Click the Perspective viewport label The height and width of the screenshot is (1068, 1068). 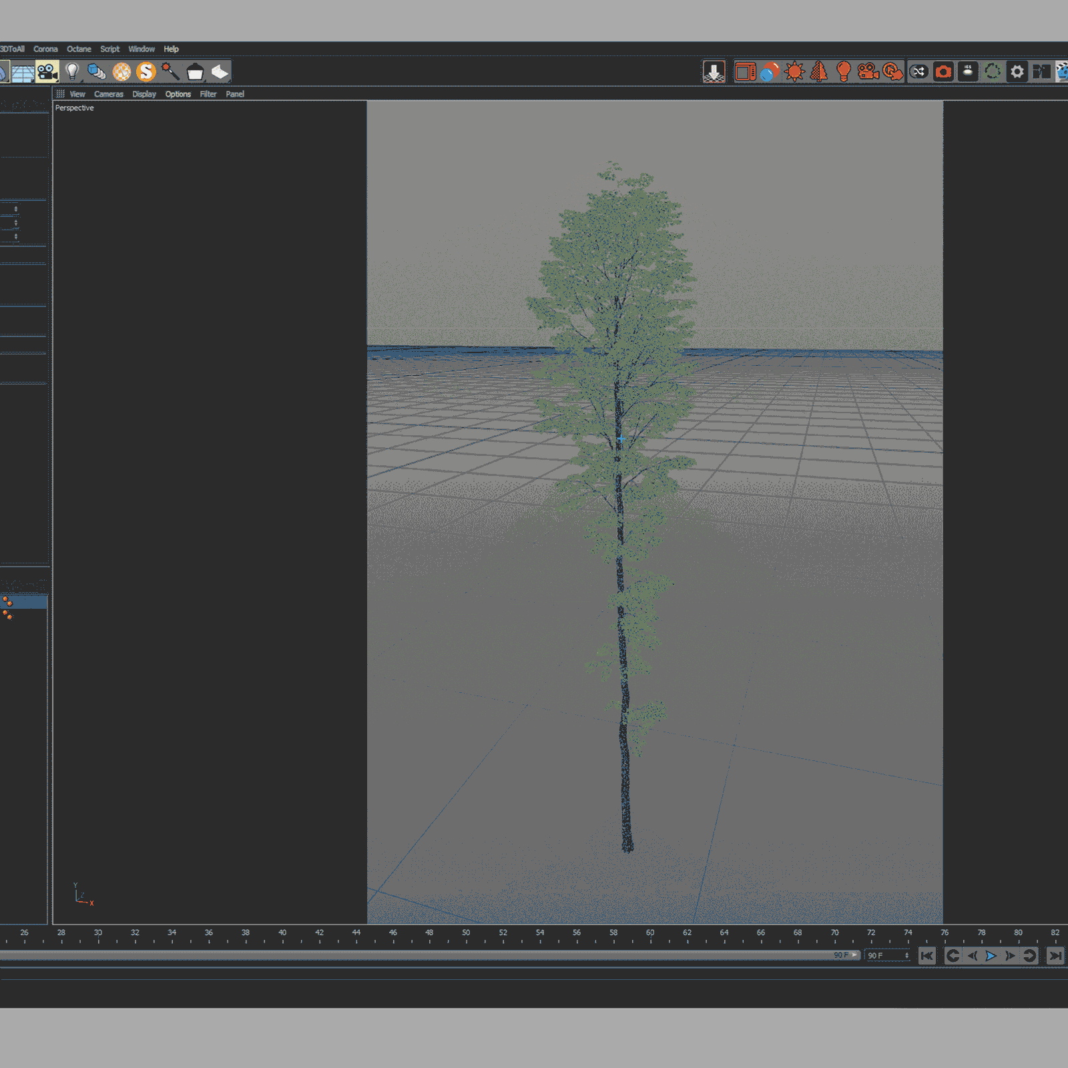pyautogui.click(x=74, y=107)
